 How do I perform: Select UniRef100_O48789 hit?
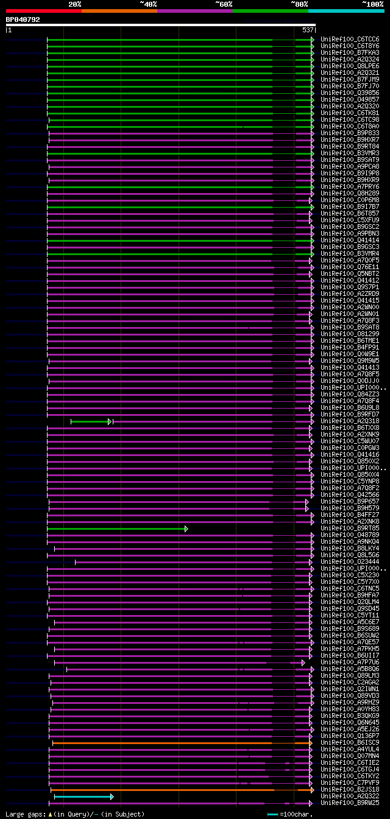(350, 535)
